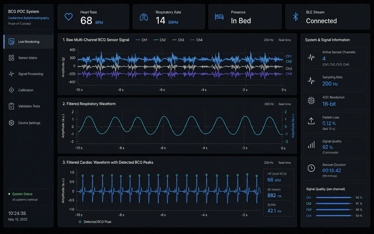Click the Ch1 signal quality bar
Image resolution: width=374 pixels, height=234 pixels.
click(334, 198)
